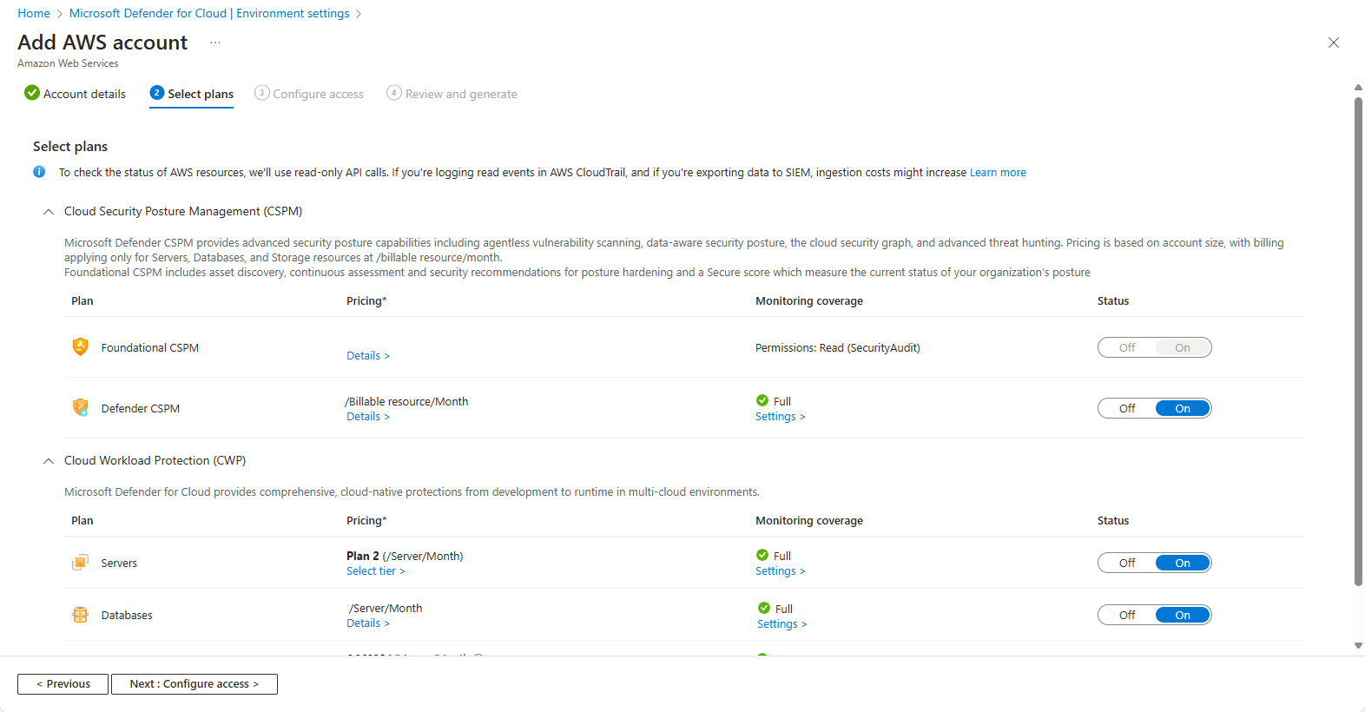Switch the Servers plan to Off
The image size is (1365, 712).
(1127, 563)
